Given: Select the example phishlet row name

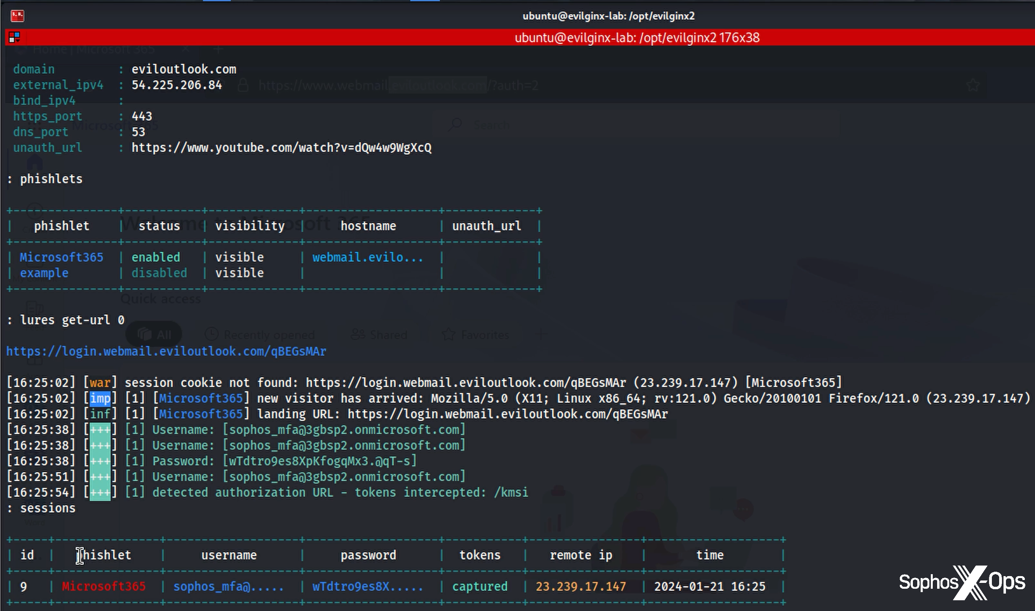Looking at the screenshot, I should point(44,273).
